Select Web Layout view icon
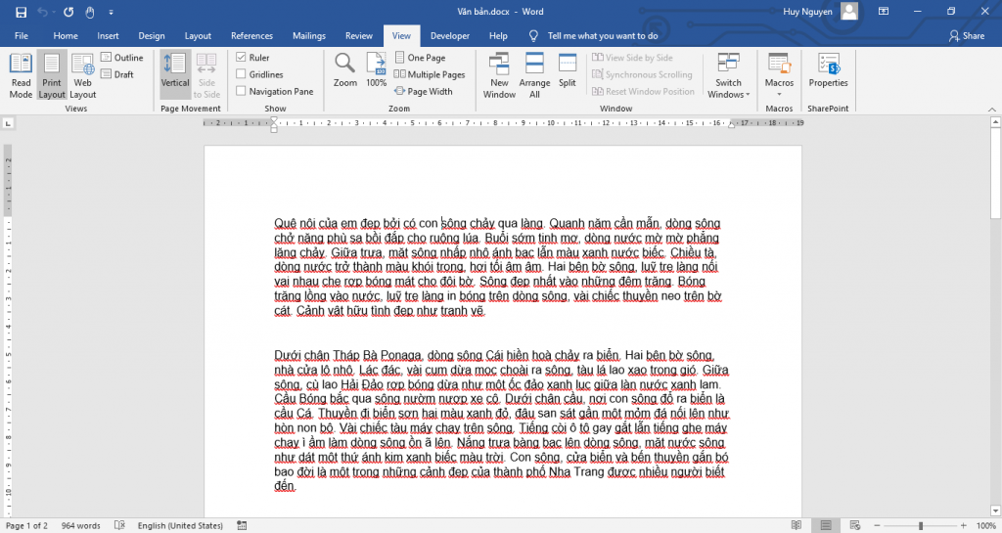 (x=83, y=74)
